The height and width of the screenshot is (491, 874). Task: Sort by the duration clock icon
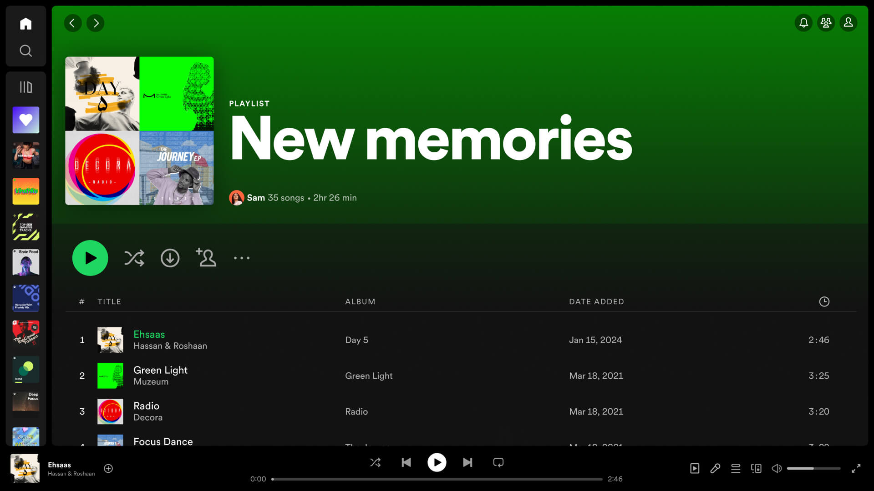pos(824,301)
